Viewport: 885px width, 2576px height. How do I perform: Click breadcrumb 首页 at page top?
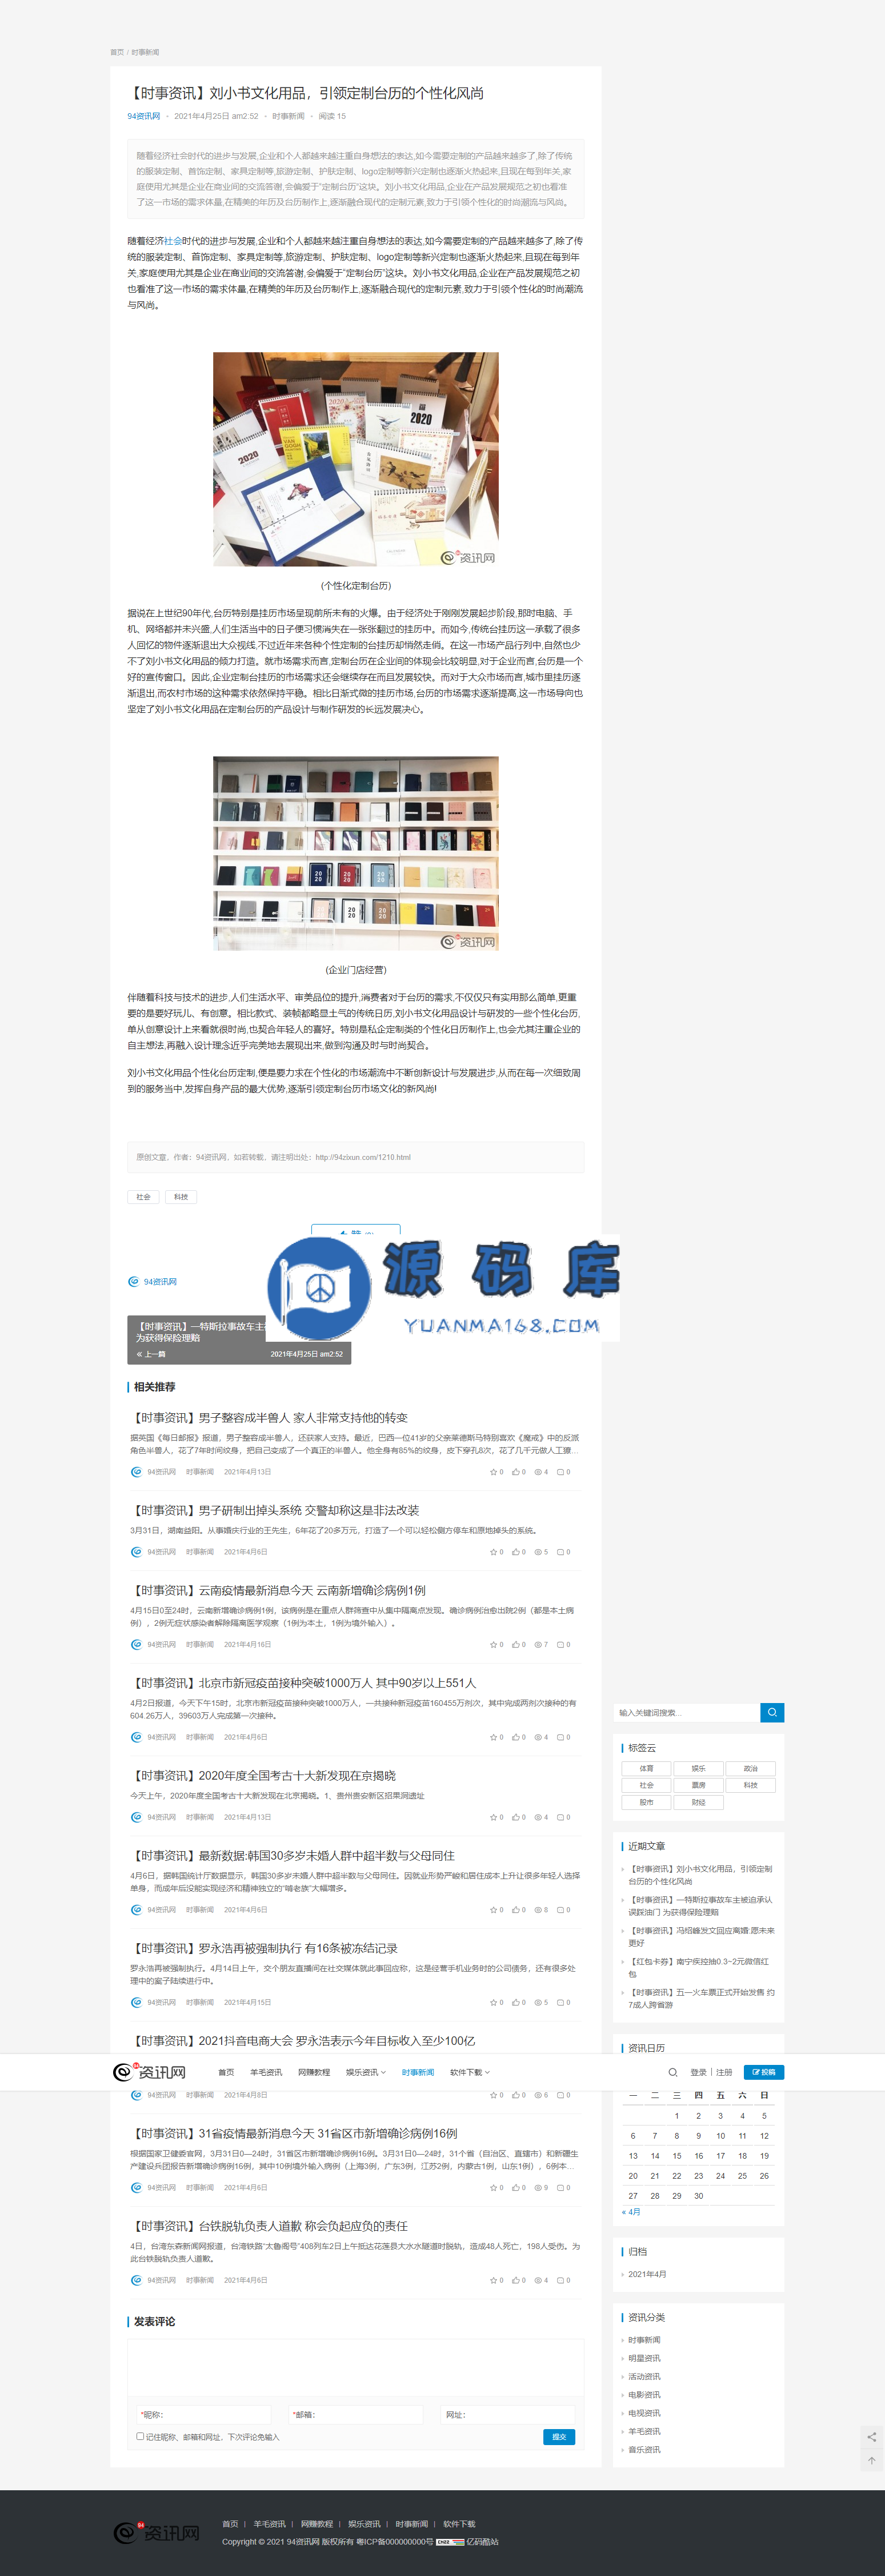[117, 52]
